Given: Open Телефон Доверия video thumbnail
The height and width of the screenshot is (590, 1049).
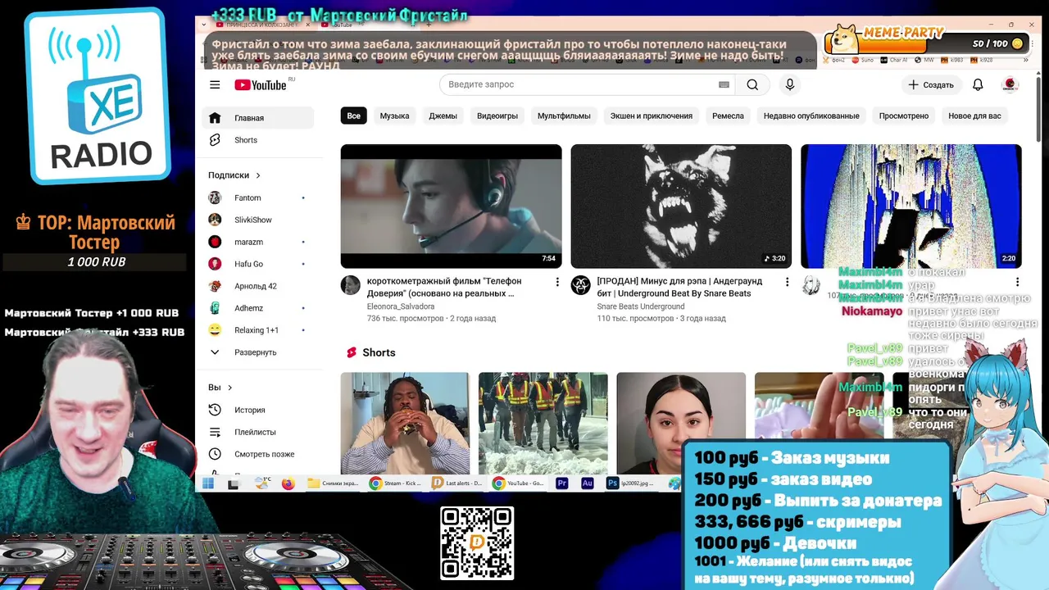Looking at the screenshot, I should [x=452, y=206].
